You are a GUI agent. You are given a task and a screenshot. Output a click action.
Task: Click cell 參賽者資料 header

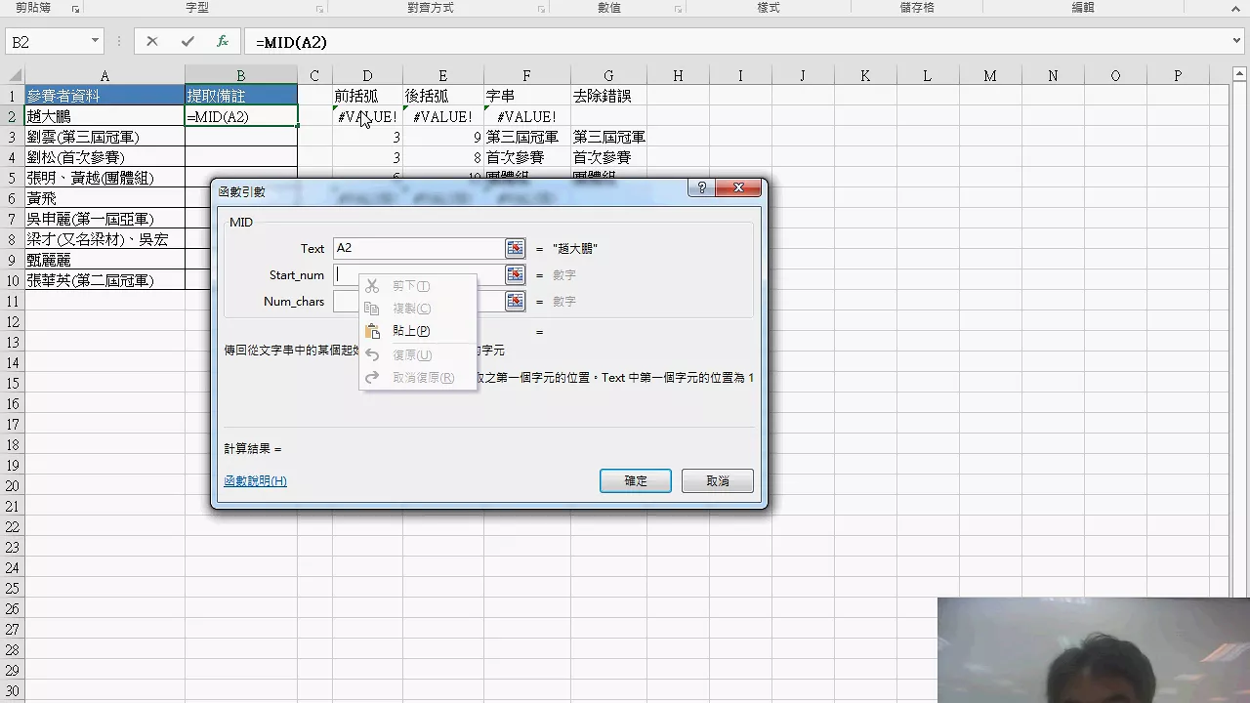(x=104, y=96)
